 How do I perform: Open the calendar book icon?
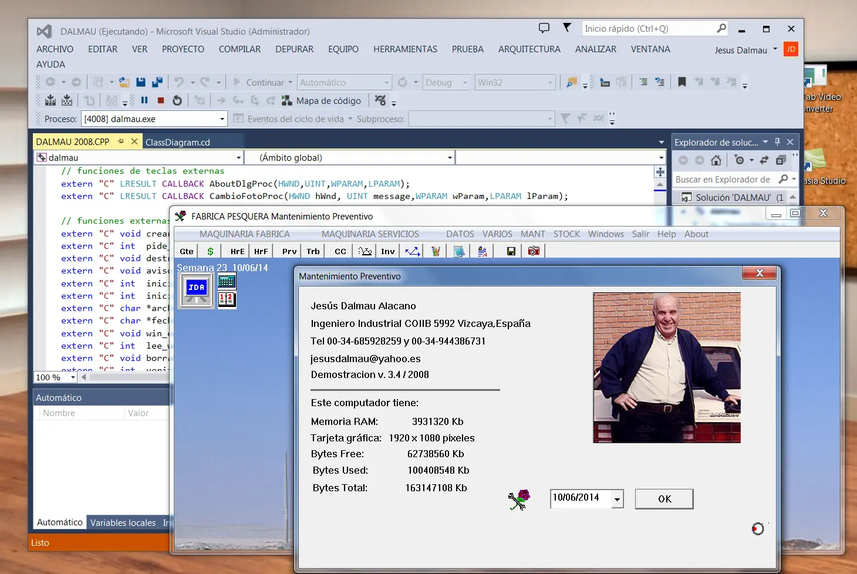[x=227, y=299]
